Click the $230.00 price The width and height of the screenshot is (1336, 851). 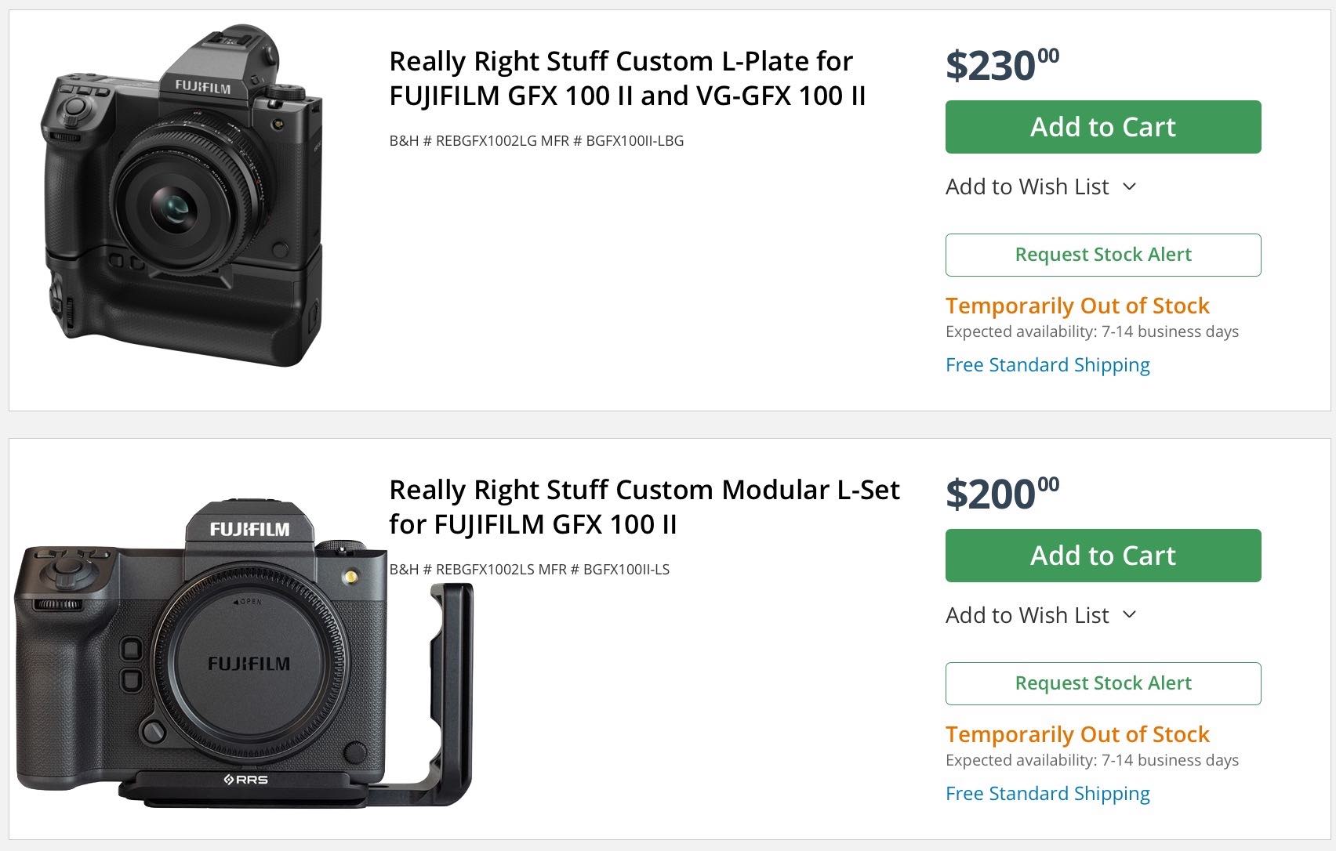(996, 59)
